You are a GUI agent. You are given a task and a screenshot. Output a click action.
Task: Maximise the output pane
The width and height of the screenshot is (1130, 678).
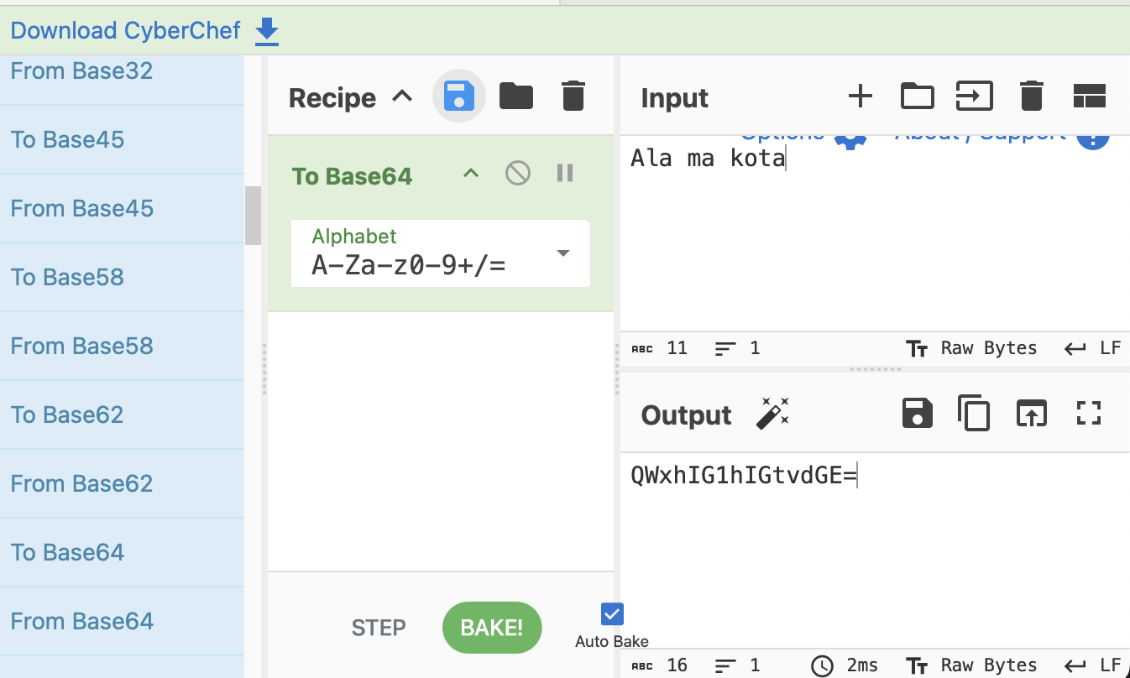pos(1089,413)
